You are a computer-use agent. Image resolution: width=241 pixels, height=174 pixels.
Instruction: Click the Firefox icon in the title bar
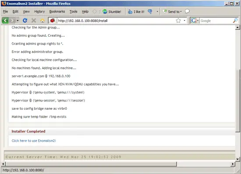[x=4, y=3]
